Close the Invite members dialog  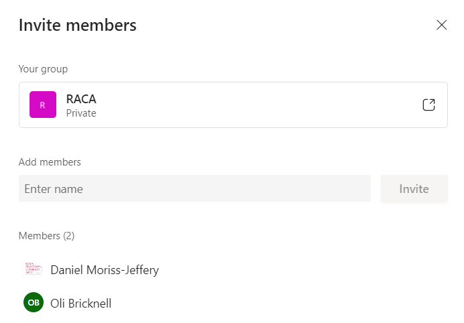point(441,25)
